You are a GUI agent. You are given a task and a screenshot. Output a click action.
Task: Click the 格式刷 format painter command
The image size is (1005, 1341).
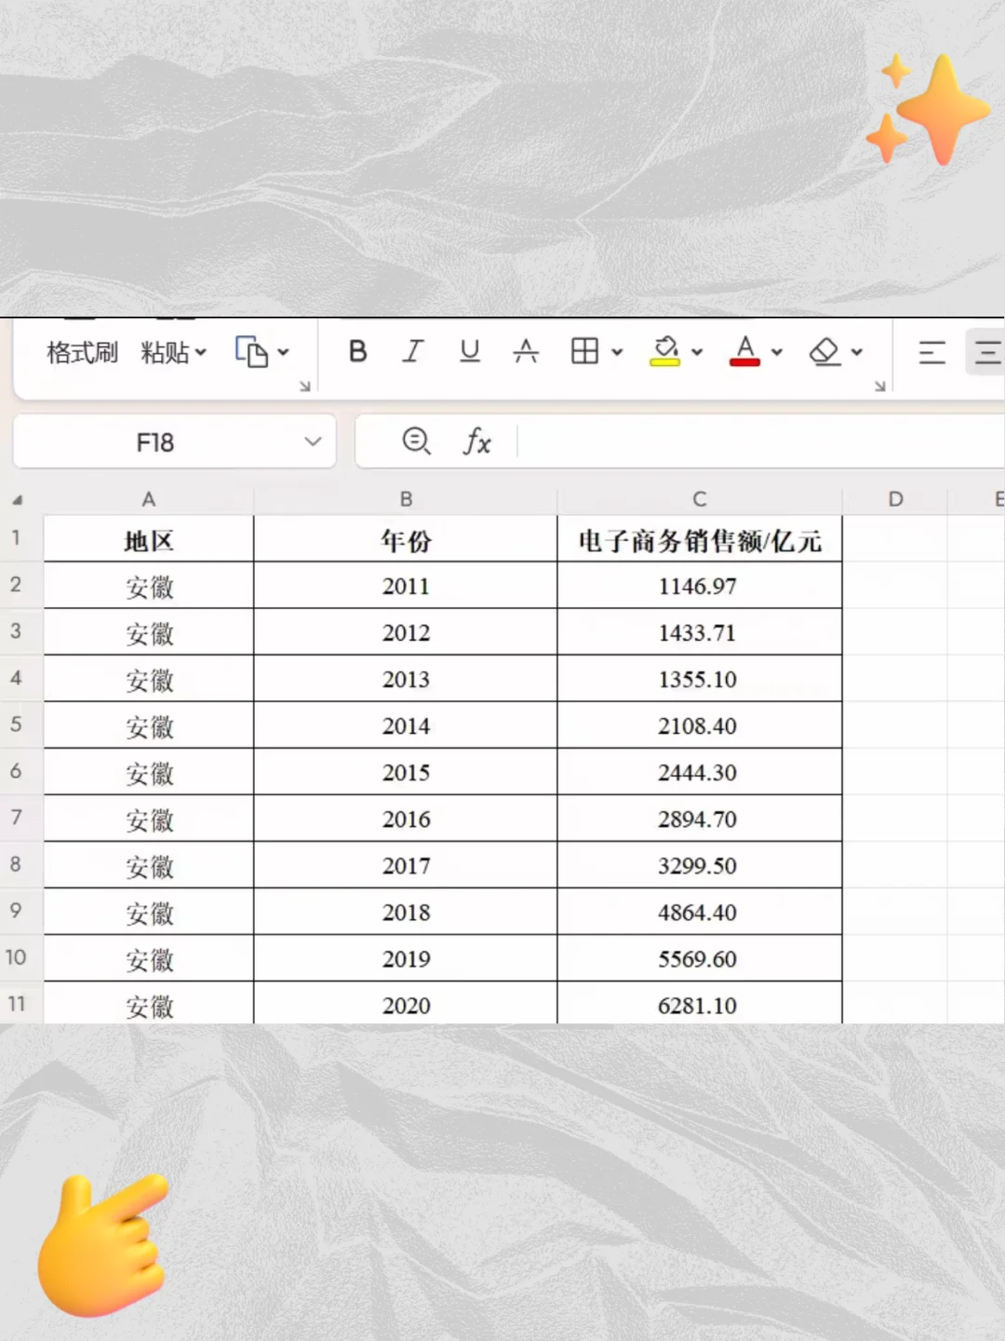pyautogui.click(x=82, y=352)
